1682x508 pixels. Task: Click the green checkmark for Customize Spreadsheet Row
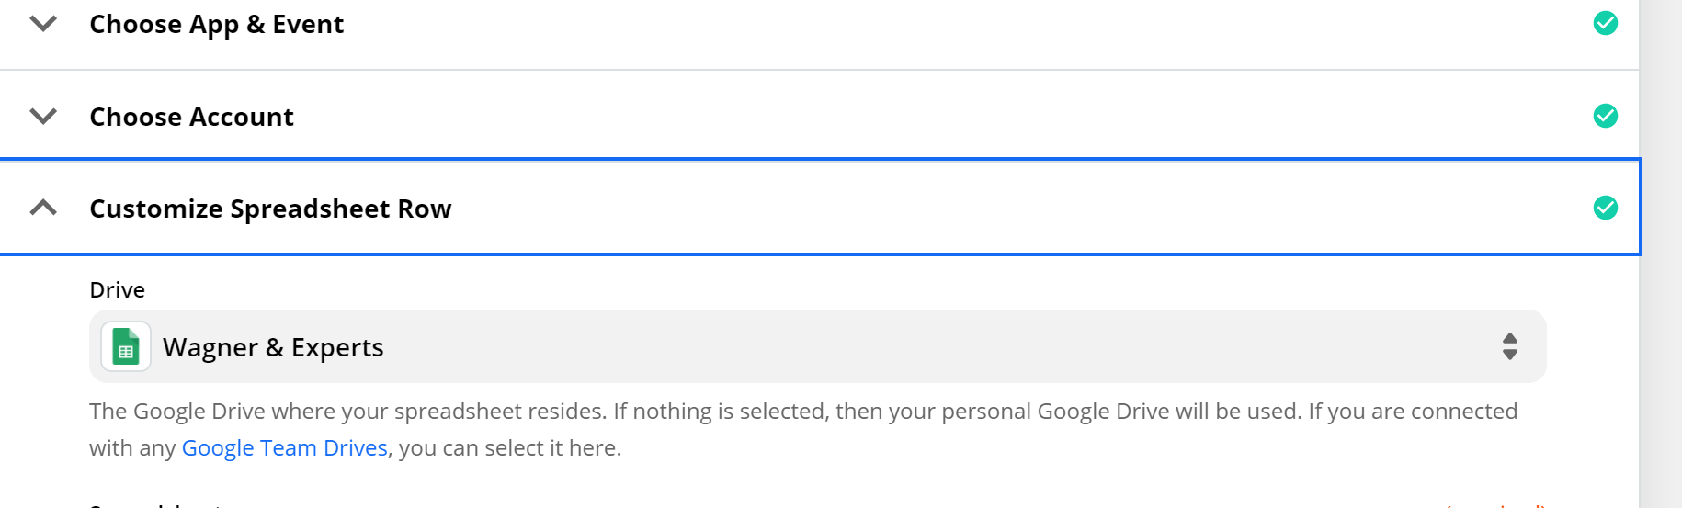pos(1606,208)
